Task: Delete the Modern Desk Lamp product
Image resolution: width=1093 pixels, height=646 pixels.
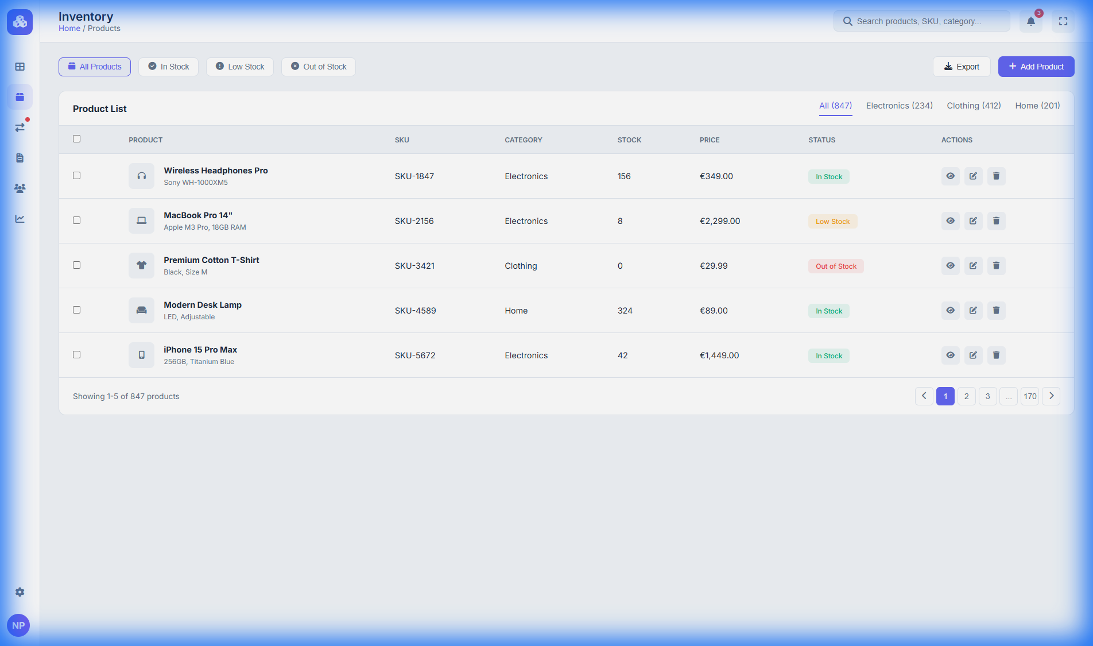Action: click(996, 310)
